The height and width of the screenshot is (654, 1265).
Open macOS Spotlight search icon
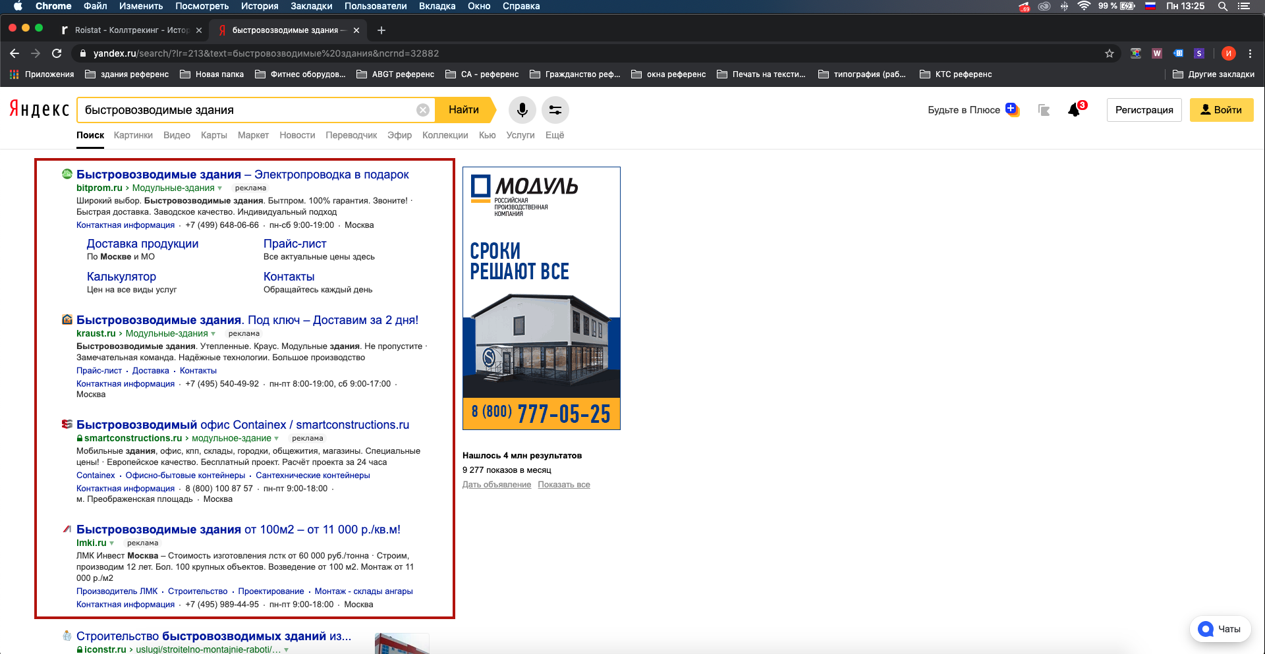pos(1223,6)
